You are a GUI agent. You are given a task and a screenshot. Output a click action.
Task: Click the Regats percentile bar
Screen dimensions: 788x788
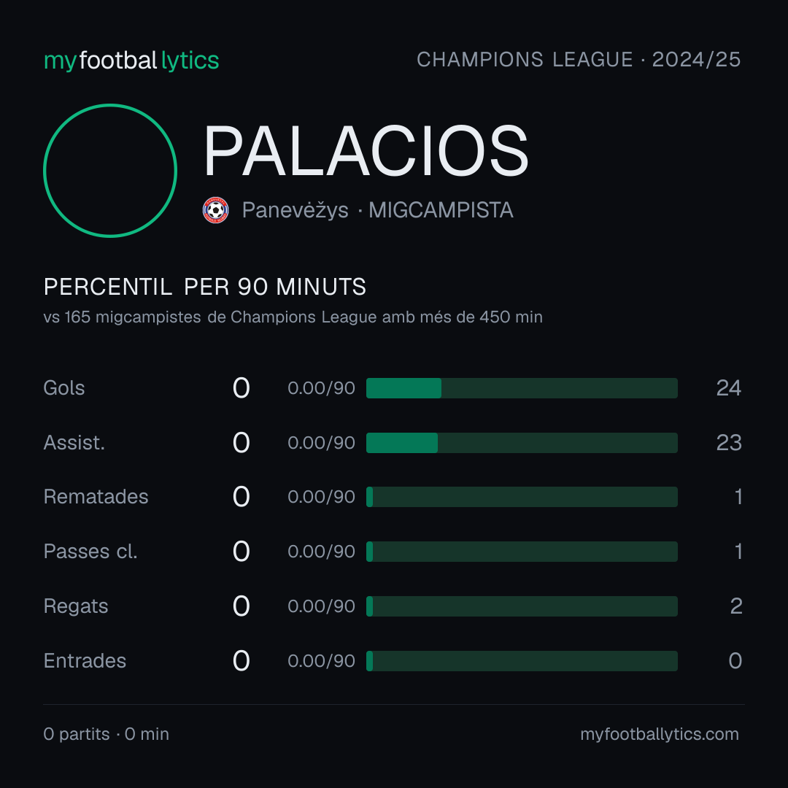[522, 606]
